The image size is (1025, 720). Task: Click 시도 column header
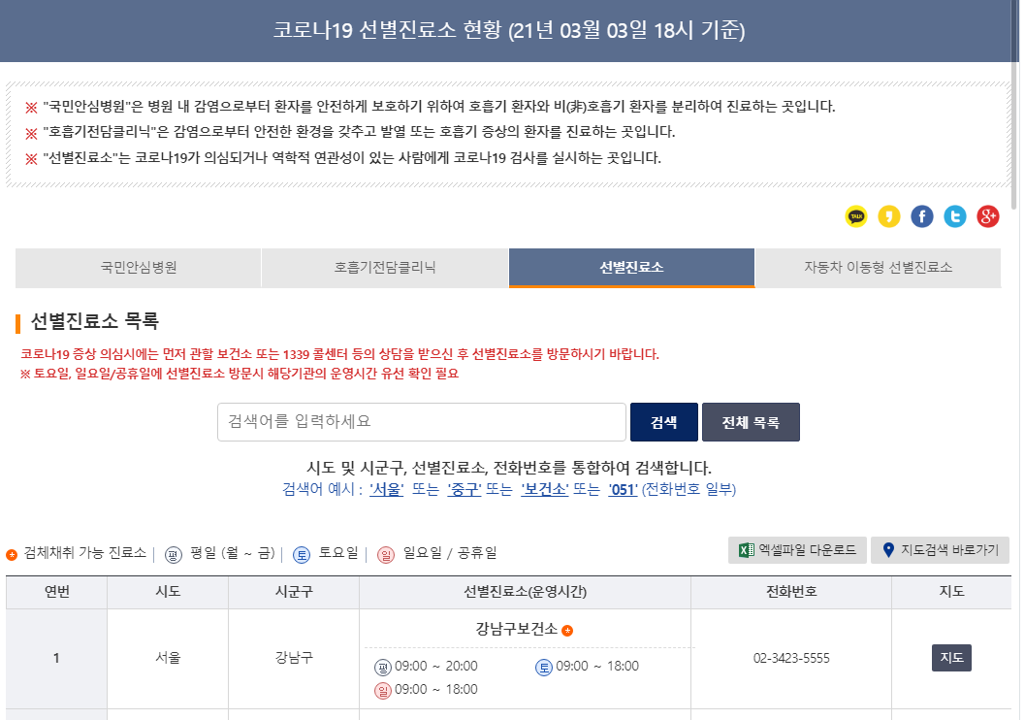[168, 592]
